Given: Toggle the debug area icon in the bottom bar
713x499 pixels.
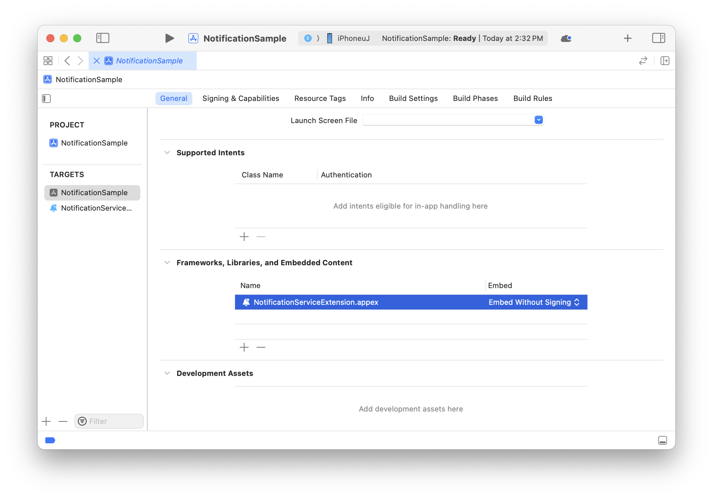Looking at the screenshot, I should point(662,440).
